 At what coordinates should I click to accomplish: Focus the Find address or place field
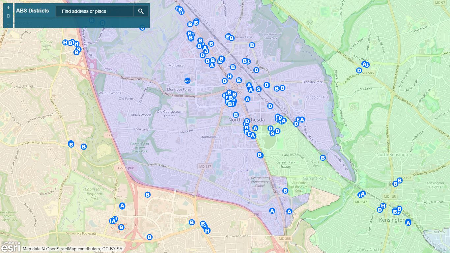coord(95,11)
